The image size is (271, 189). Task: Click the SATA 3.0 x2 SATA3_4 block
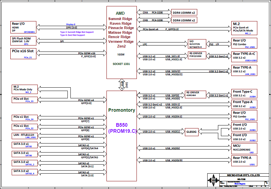(25, 172)
